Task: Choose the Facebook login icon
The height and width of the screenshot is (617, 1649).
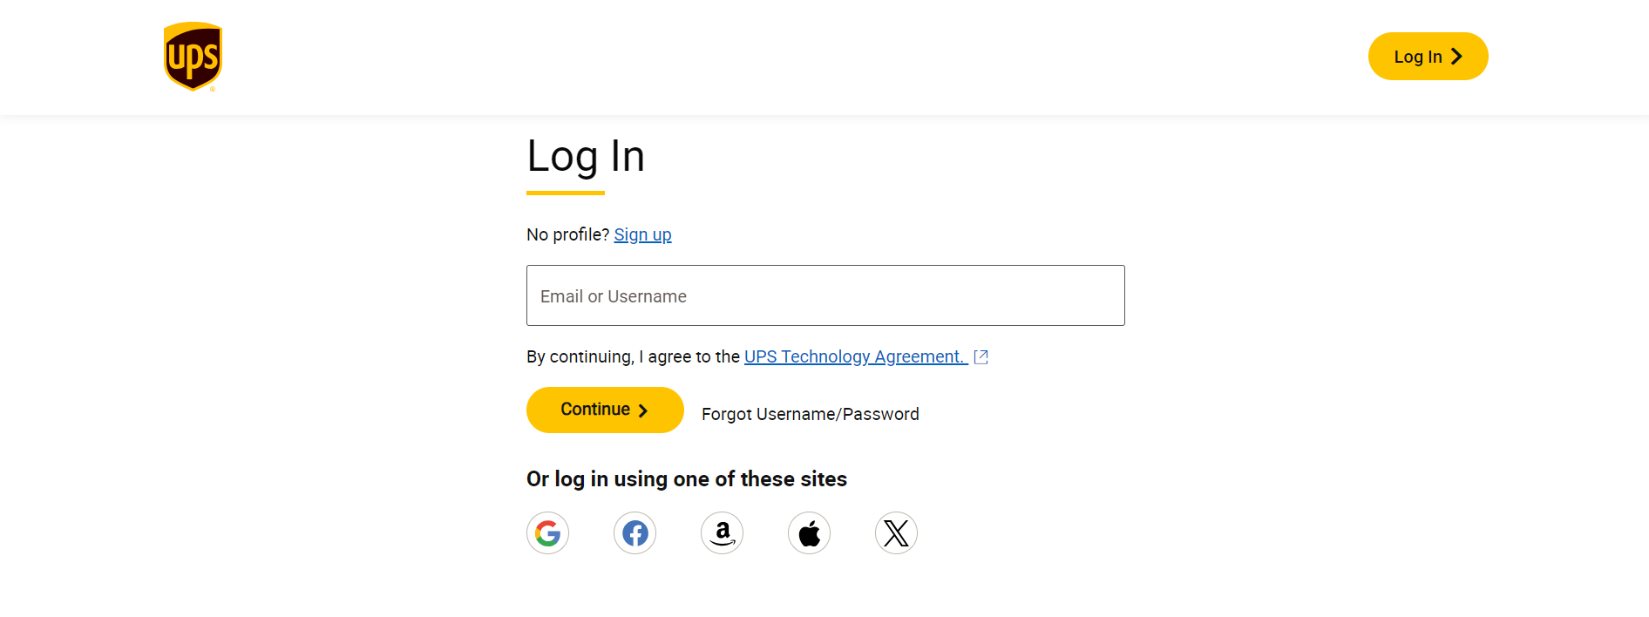Action: 634,532
